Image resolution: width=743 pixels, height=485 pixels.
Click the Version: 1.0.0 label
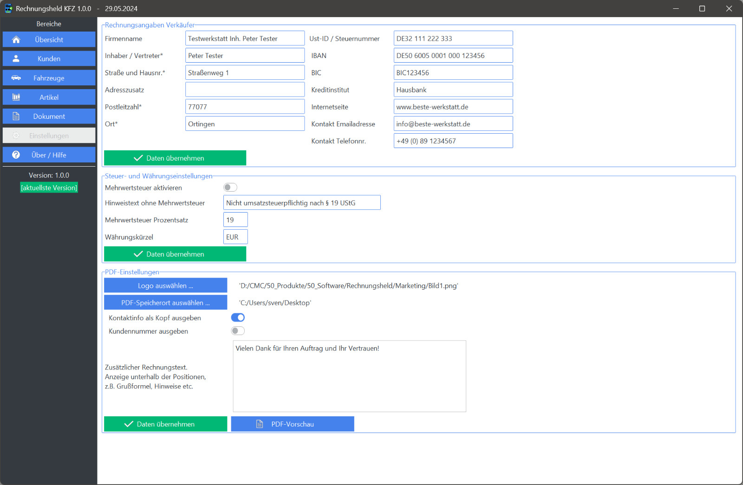click(x=49, y=175)
